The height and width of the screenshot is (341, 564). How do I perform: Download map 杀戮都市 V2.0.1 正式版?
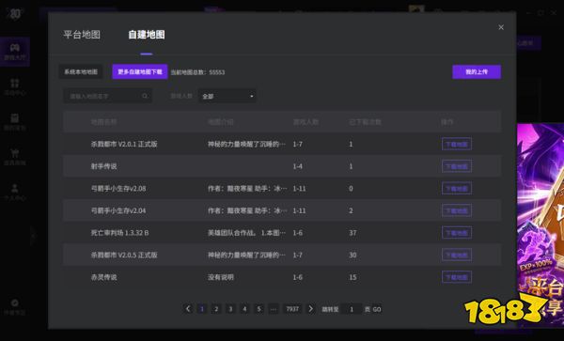tap(457, 144)
